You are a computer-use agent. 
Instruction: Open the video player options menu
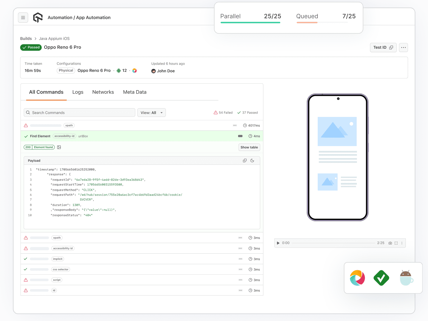(x=402, y=243)
